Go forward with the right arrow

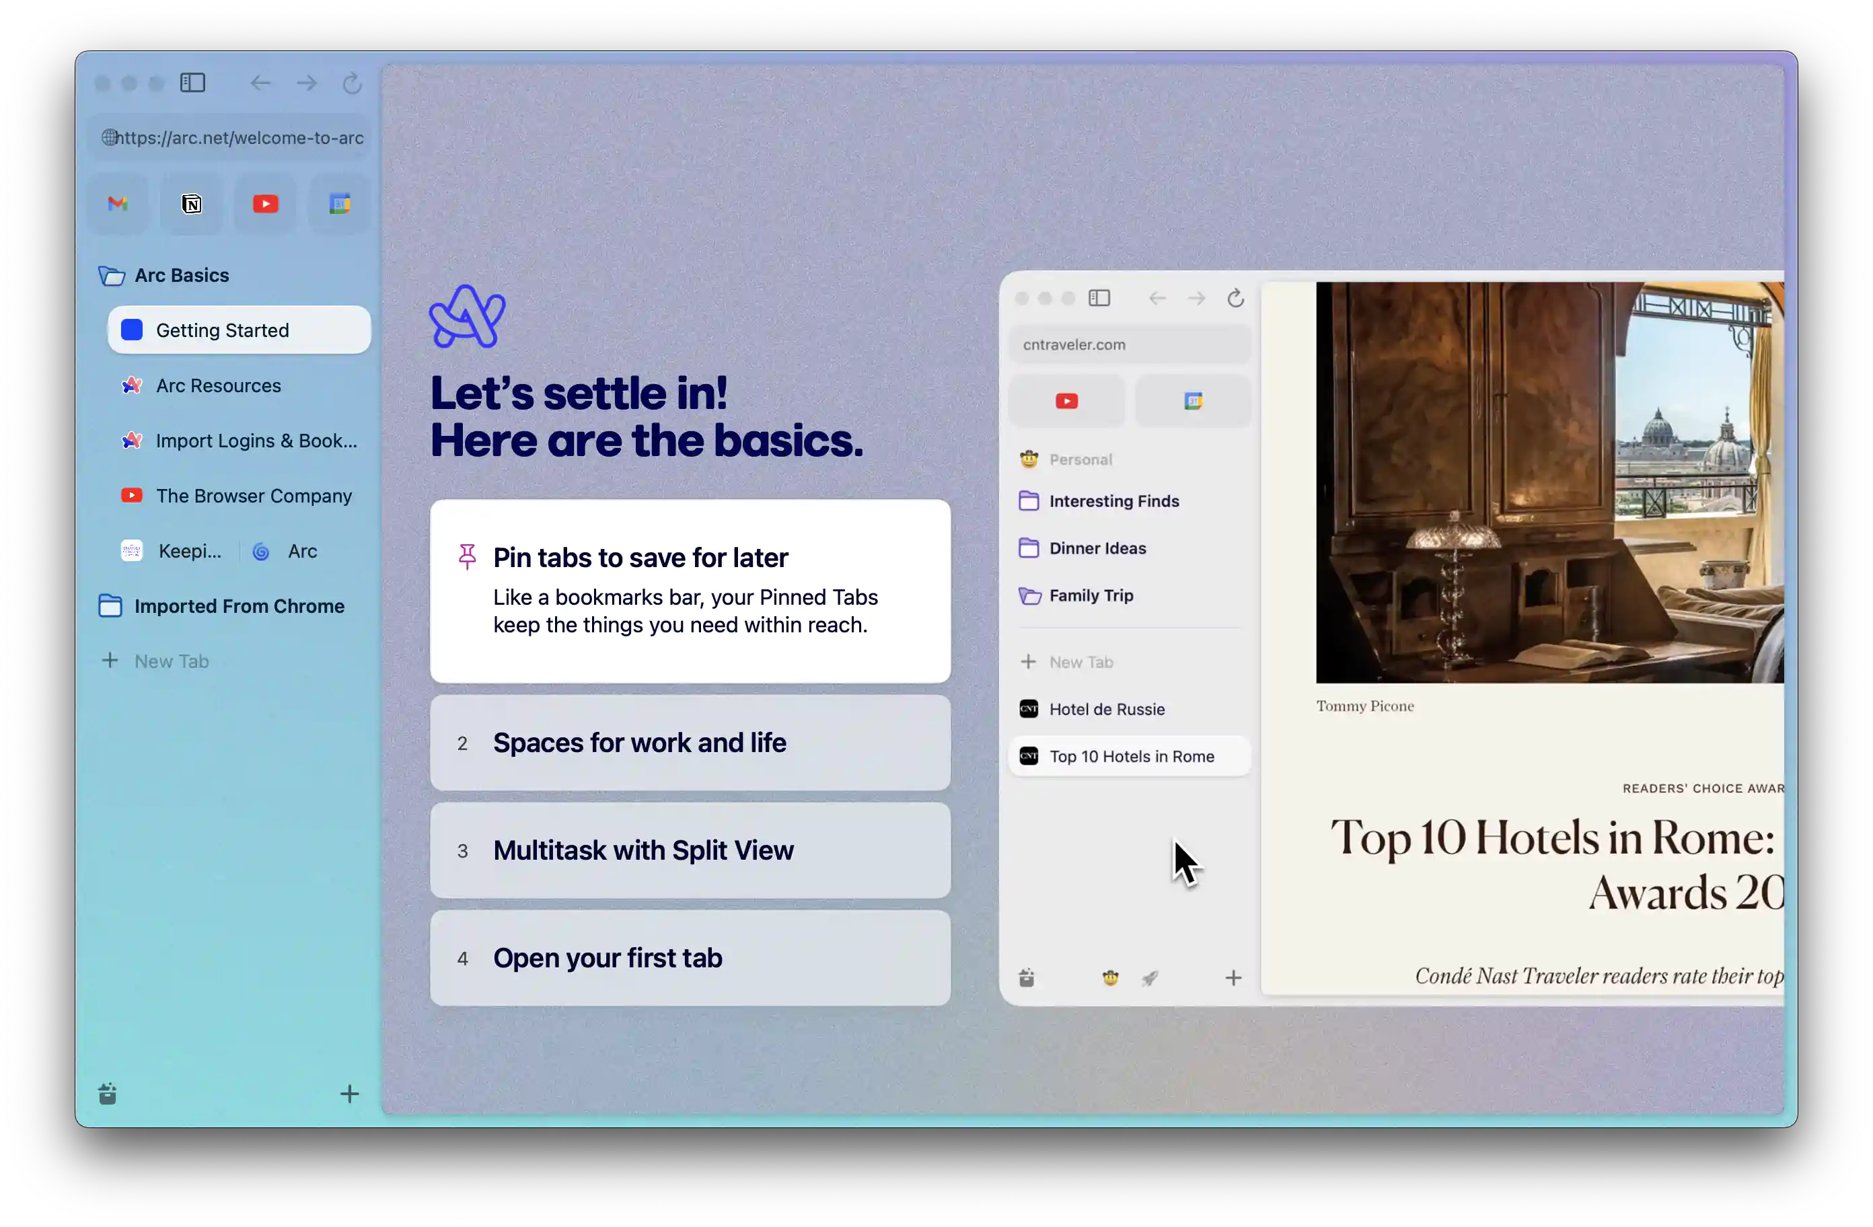307,83
